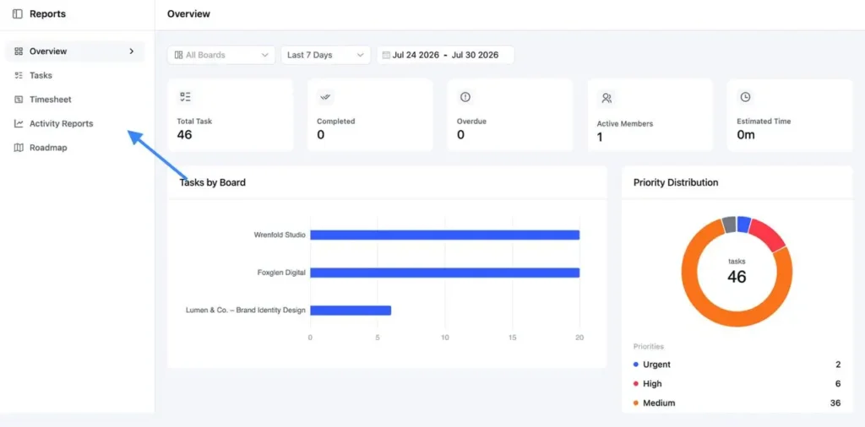Click the red High legend dot
The height and width of the screenshot is (427, 865).
point(636,384)
